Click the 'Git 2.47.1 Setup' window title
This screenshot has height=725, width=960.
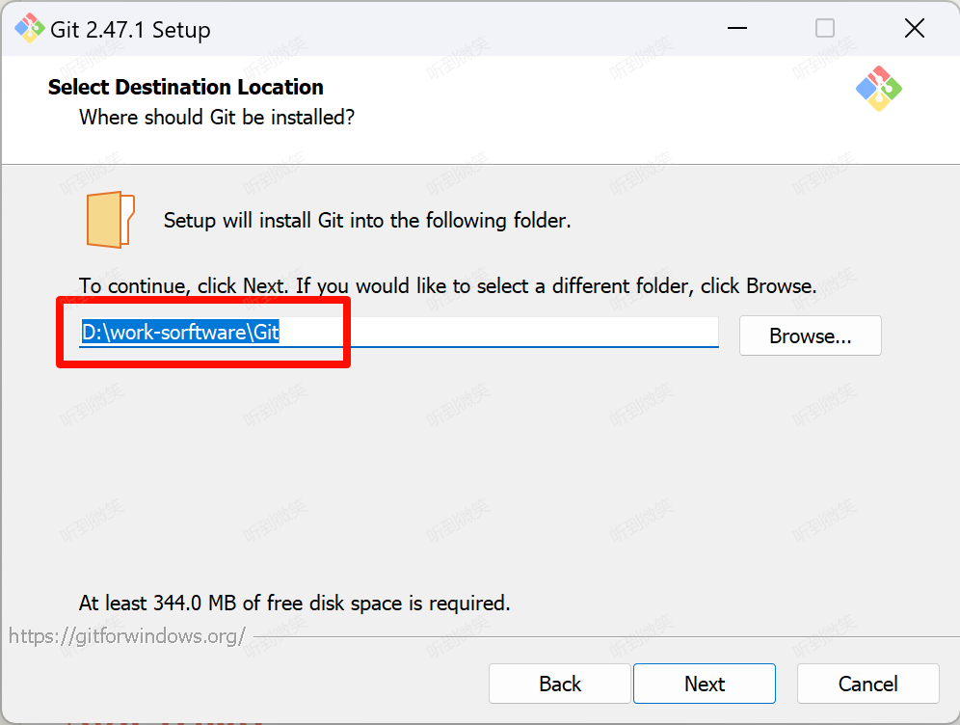(130, 29)
